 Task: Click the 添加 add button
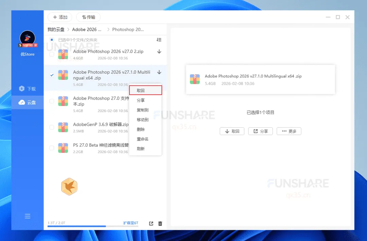[60, 17]
